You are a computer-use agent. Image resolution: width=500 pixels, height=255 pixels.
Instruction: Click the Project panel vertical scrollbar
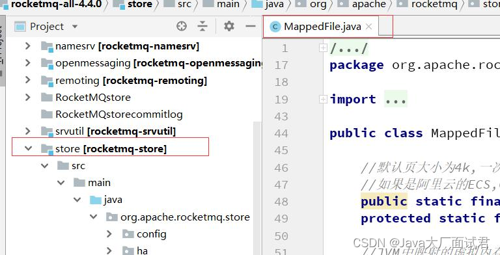(257, 188)
